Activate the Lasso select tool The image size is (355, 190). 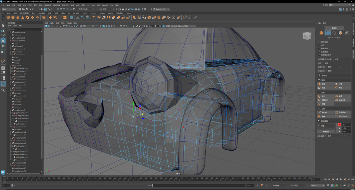(3, 31)
